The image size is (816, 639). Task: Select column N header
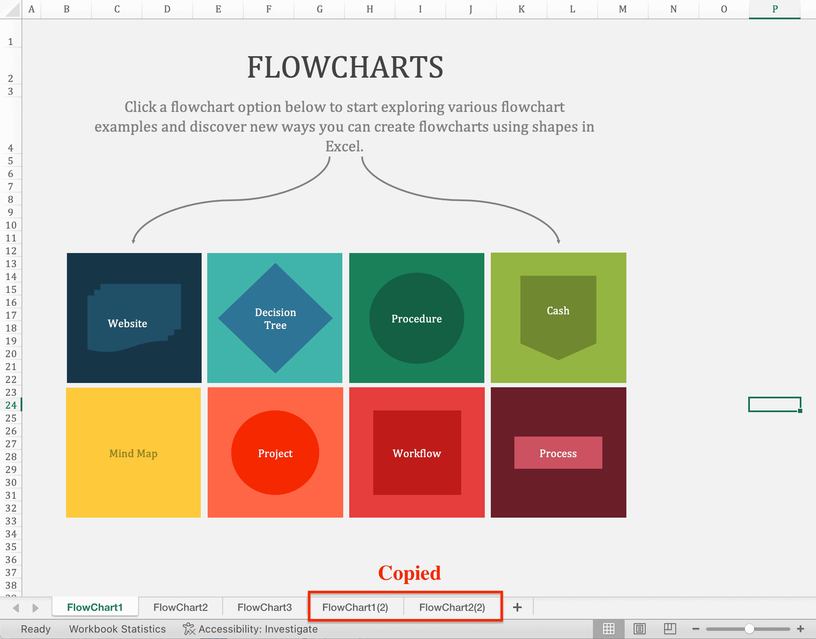674,9
